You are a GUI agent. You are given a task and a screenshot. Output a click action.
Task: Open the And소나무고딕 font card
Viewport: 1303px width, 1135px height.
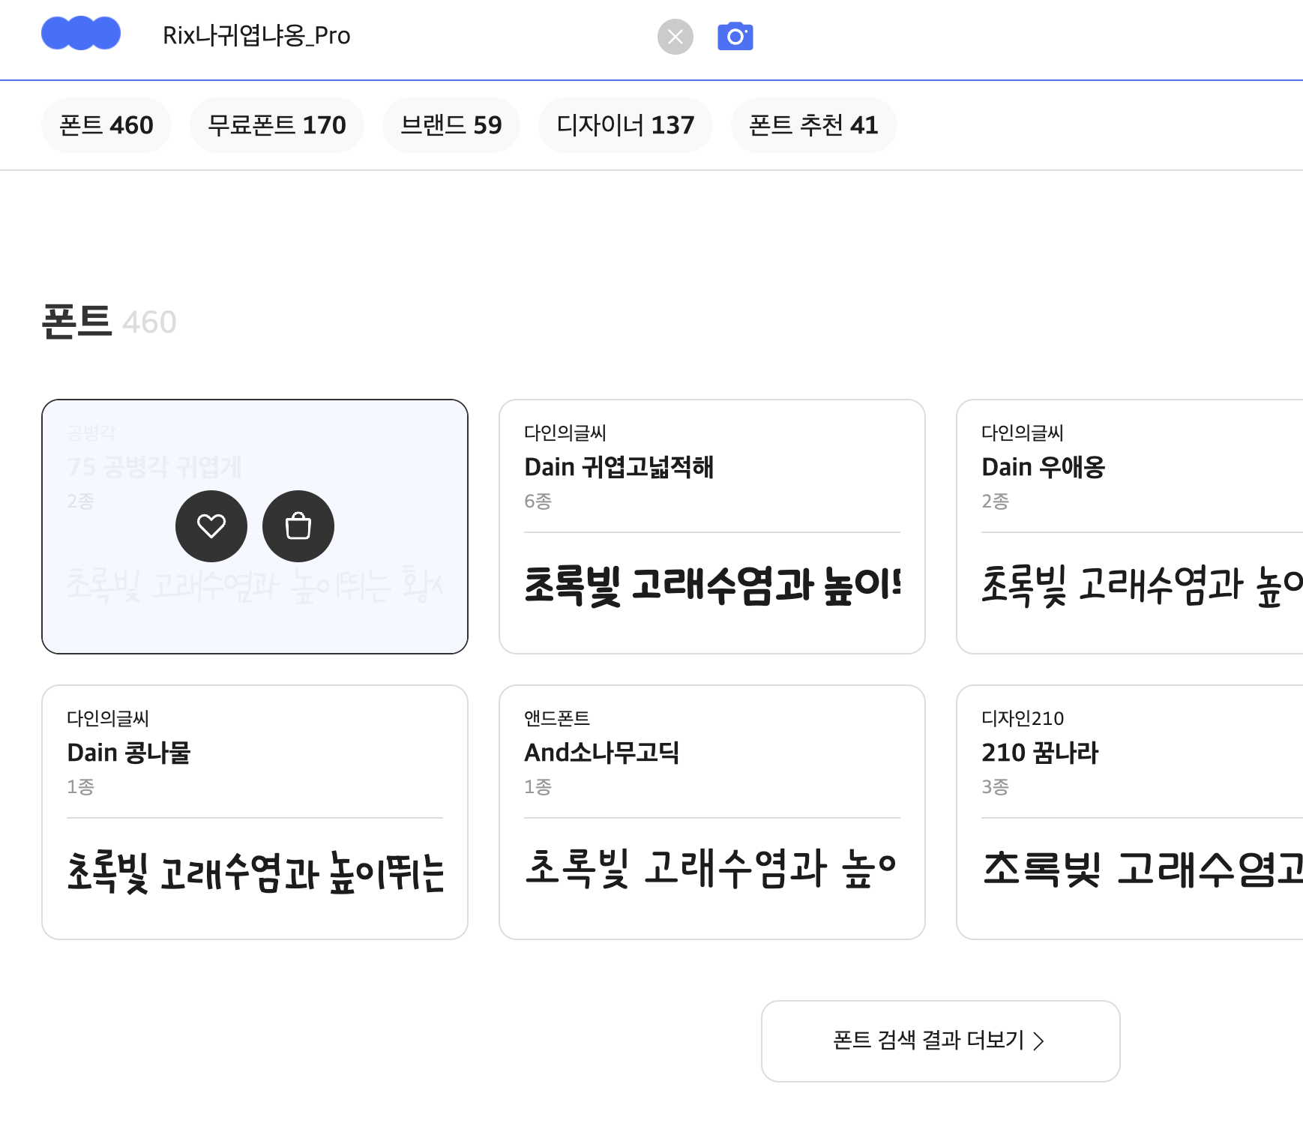pos(712,812)
